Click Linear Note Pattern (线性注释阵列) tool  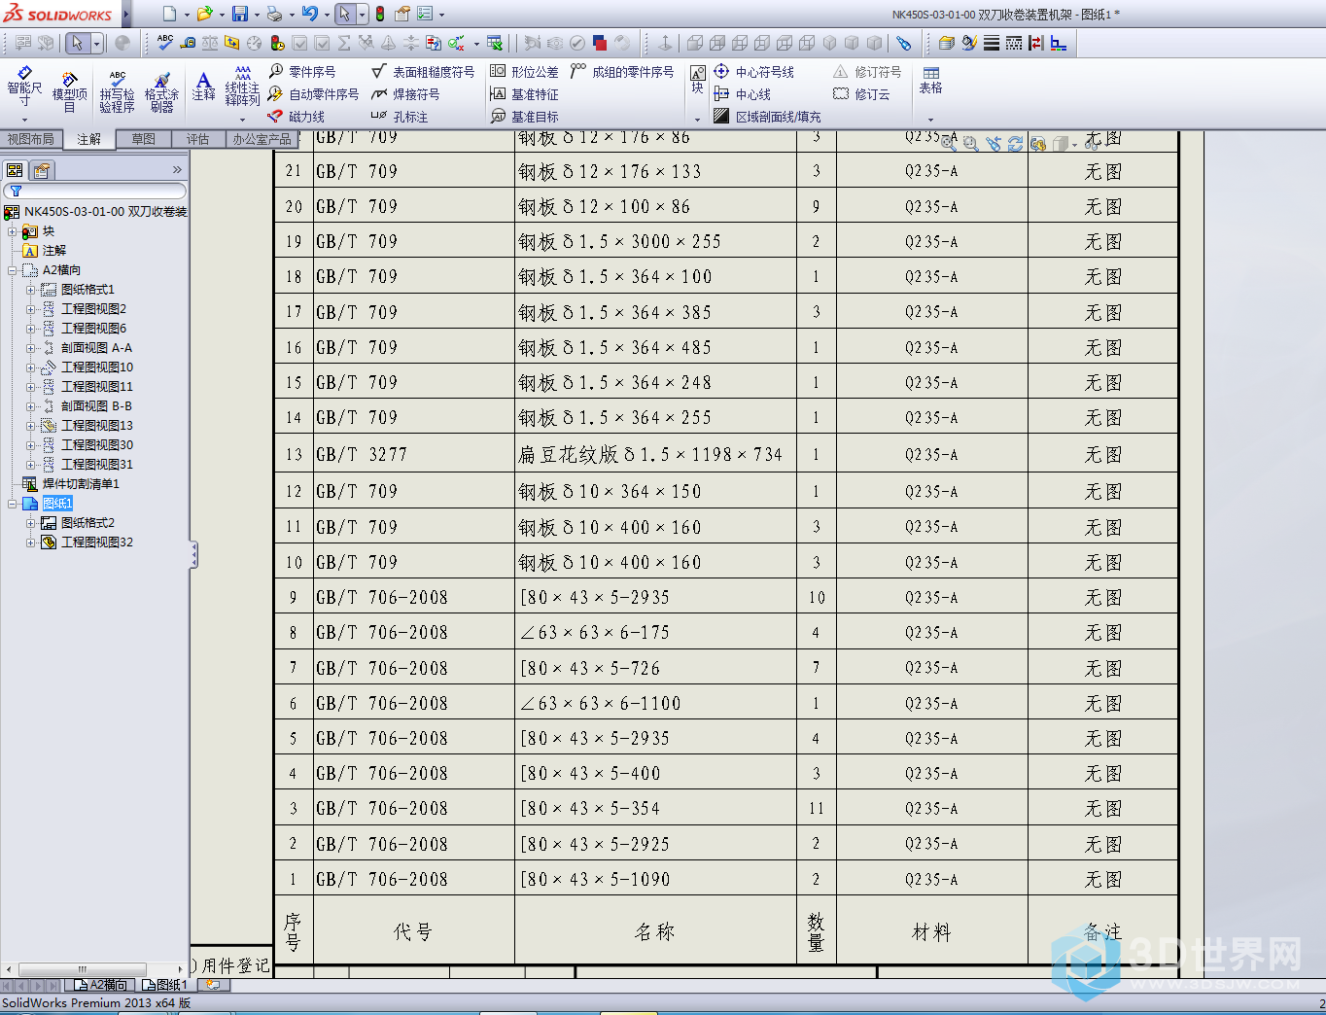[x=242, y=86]
